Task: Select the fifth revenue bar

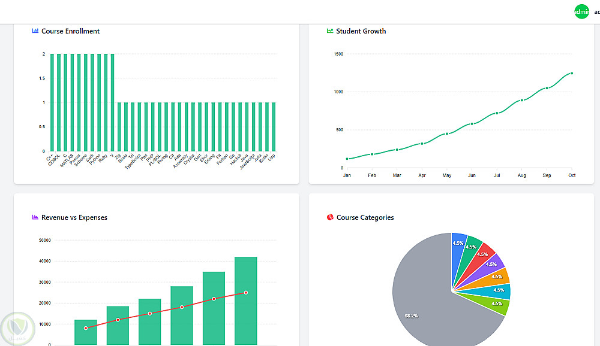Action: 214,308
